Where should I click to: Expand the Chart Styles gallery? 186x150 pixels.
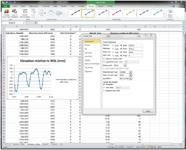(x=164, y=16)
